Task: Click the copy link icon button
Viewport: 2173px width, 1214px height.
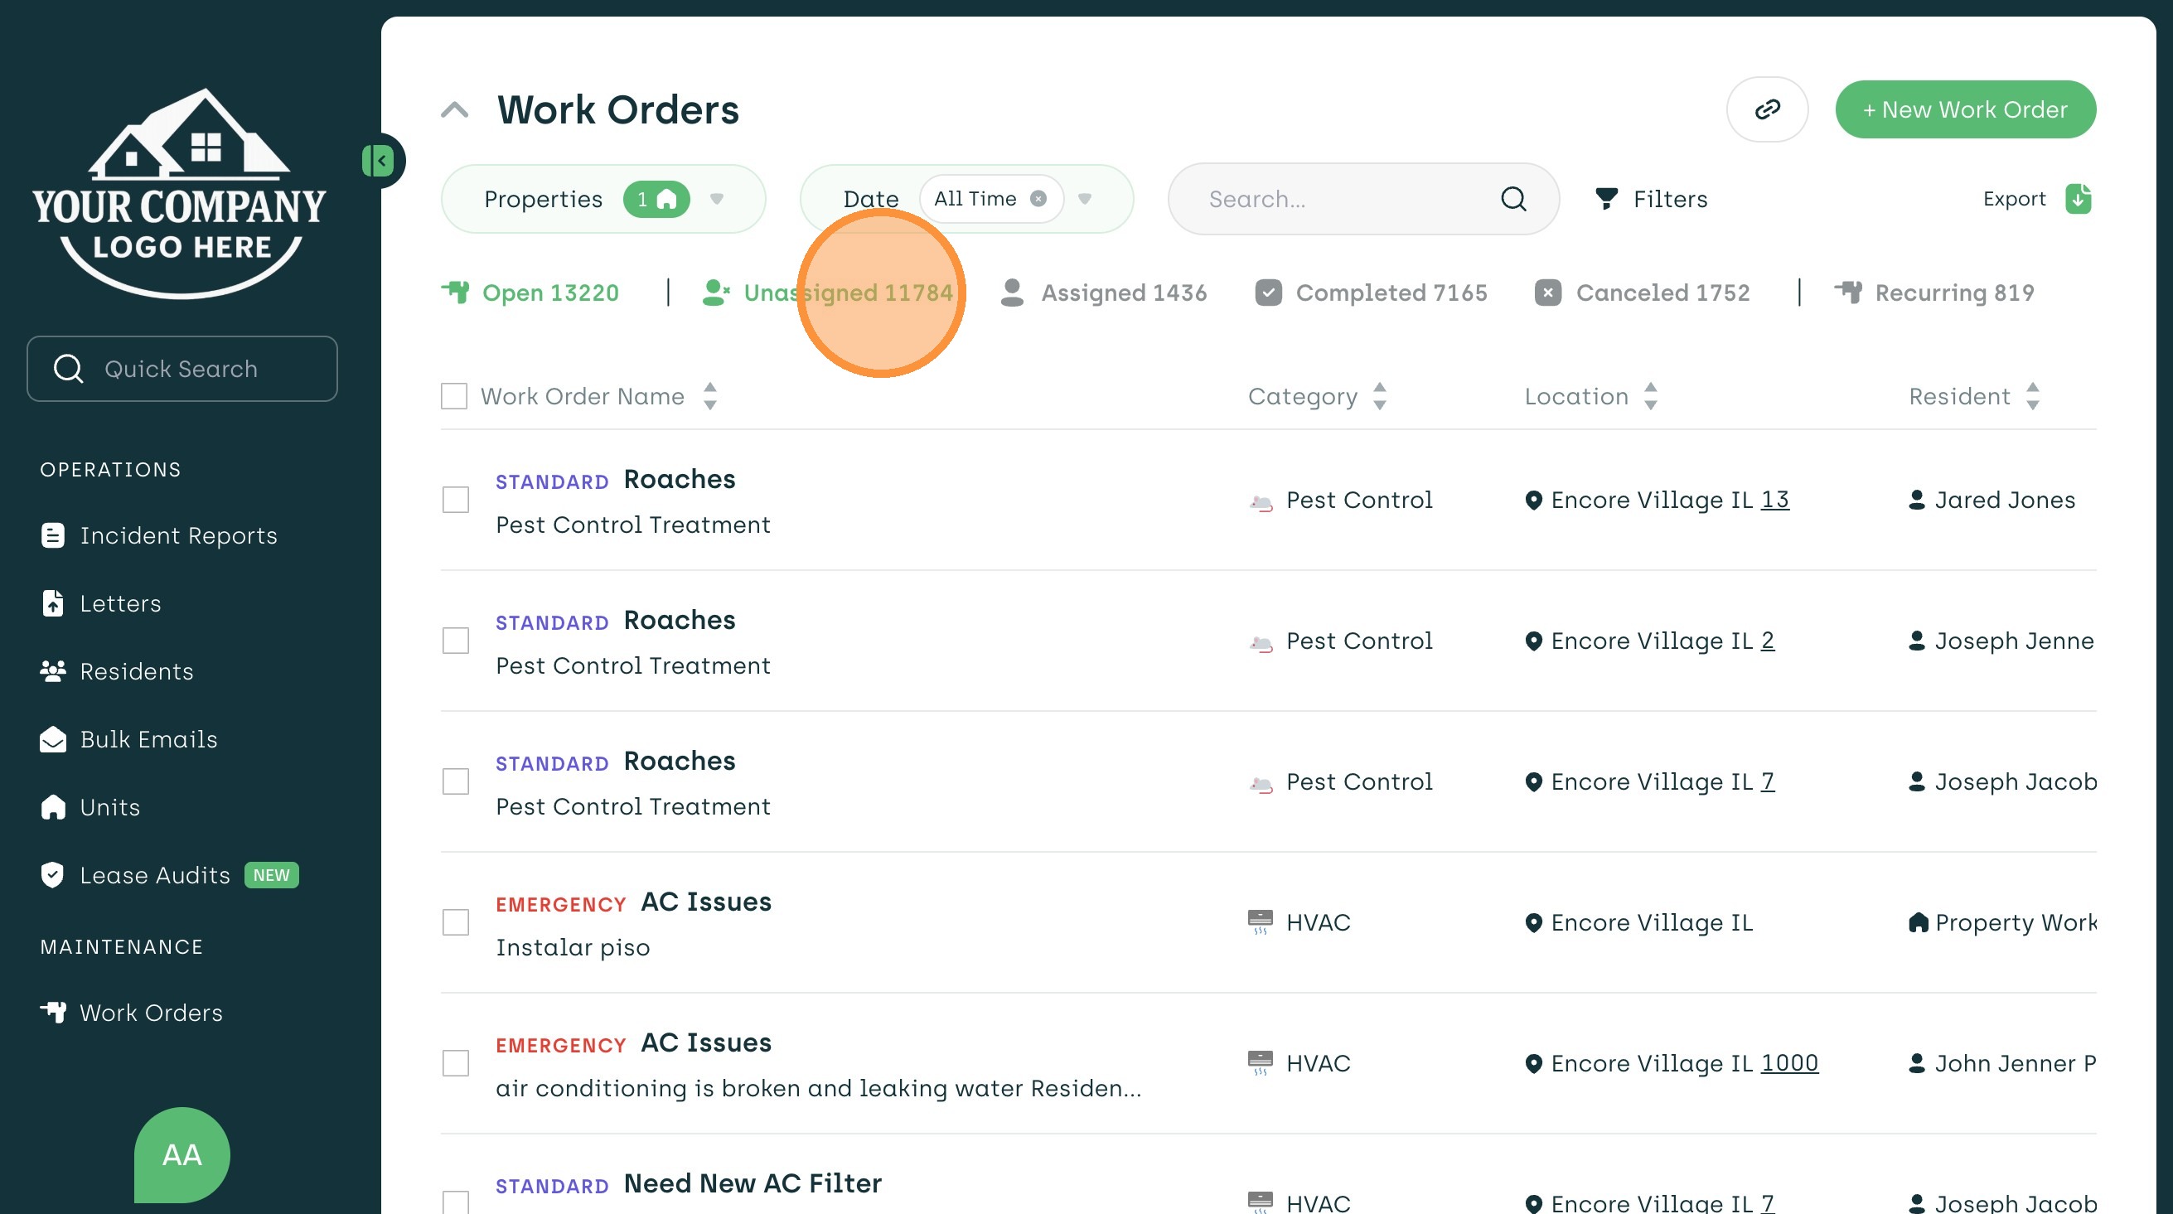Action: [x=1766, y=109]
